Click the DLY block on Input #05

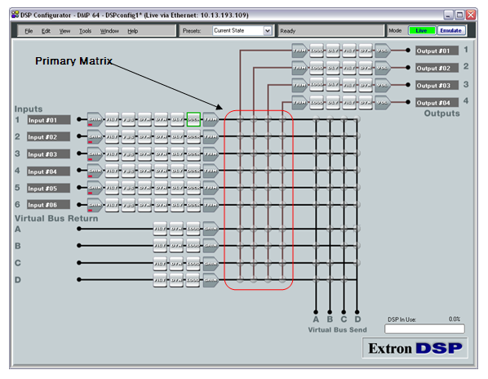[177, 188]
